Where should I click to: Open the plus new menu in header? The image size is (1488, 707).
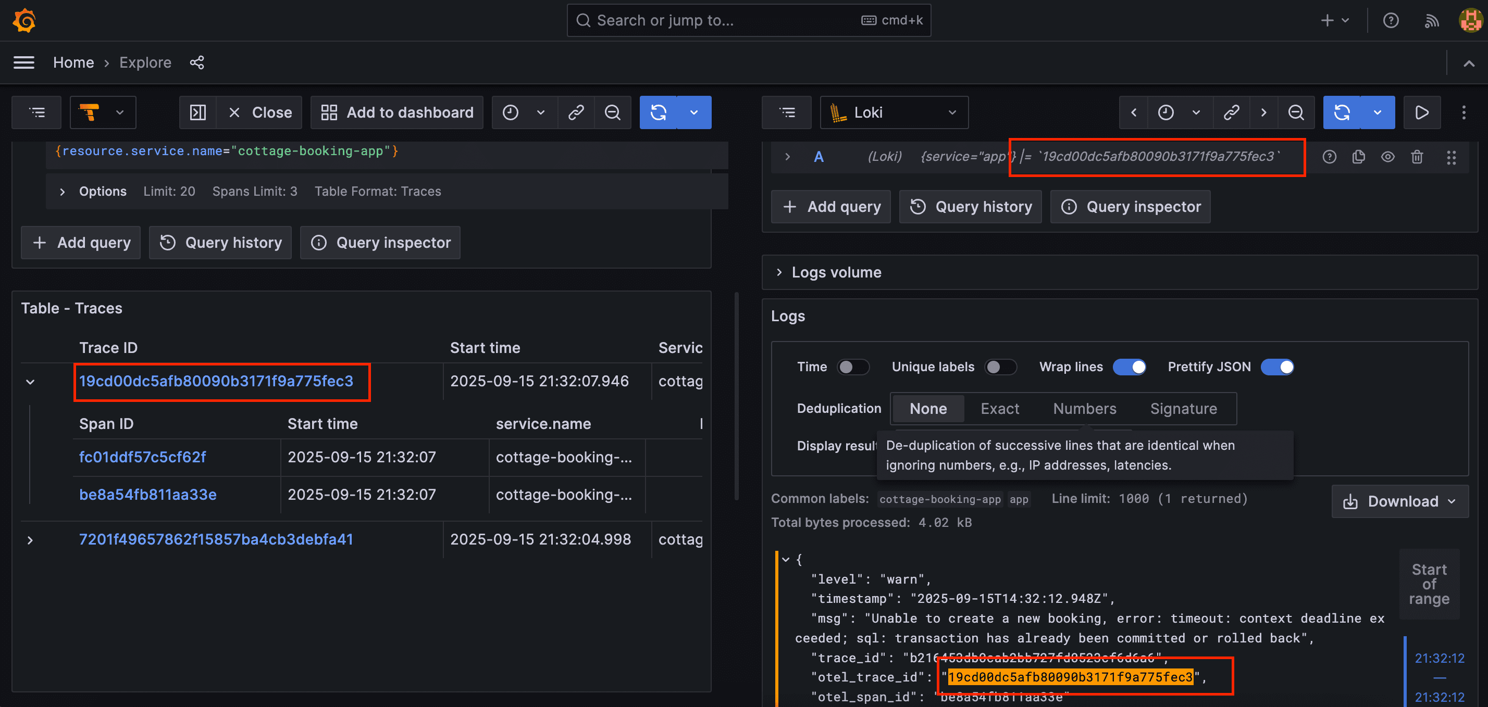[1335, 21]
